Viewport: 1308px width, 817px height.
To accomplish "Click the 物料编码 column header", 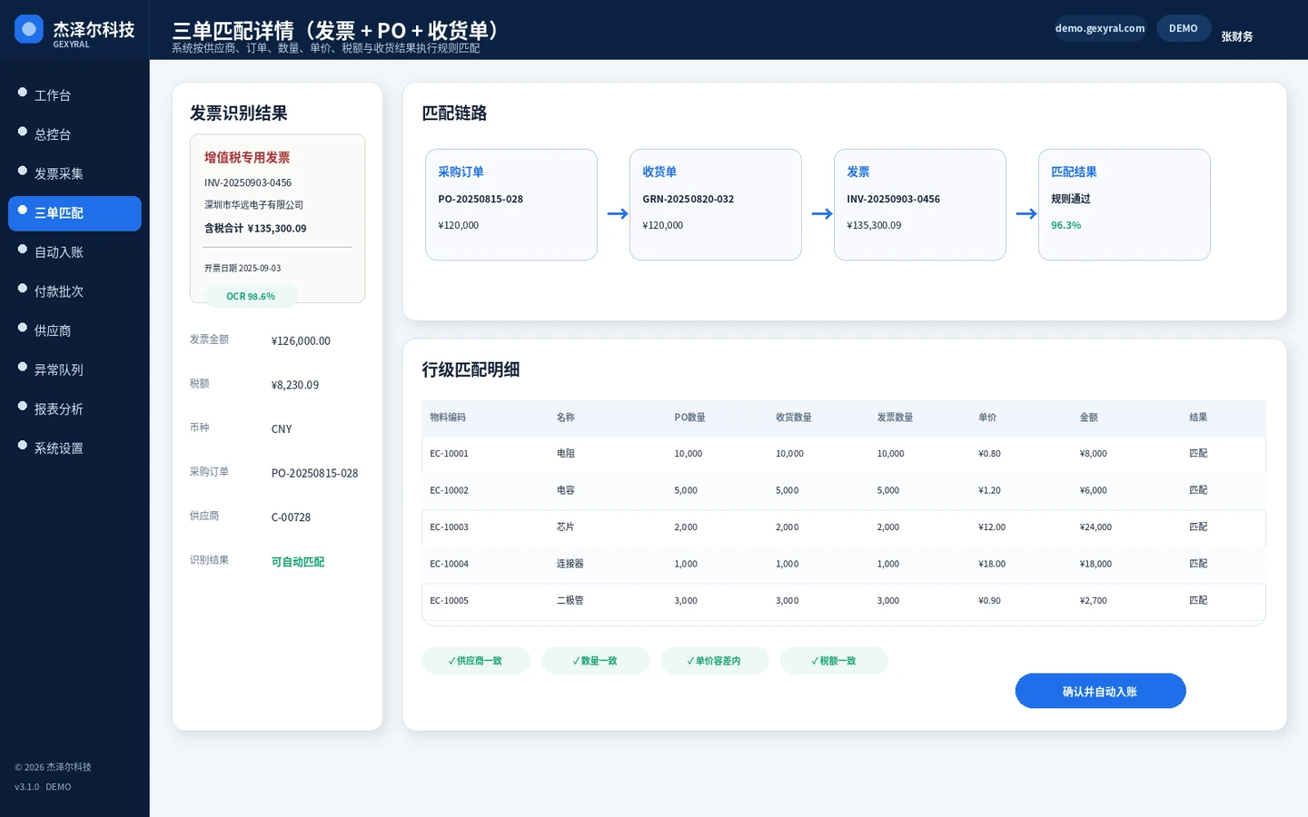I will pyautogui.click(x=448, y=418).
